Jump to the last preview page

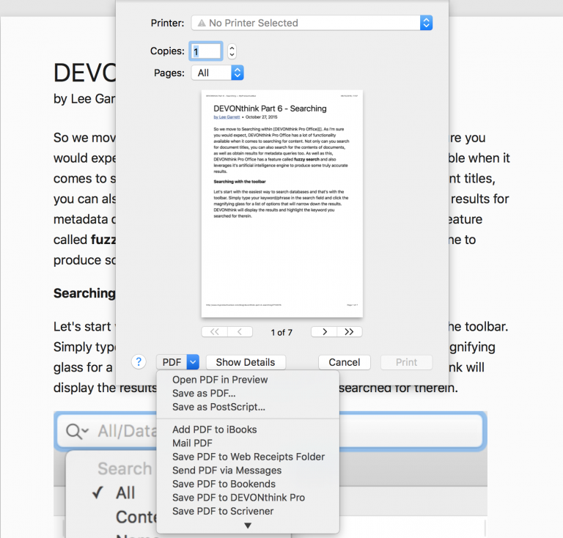(350, 332)
